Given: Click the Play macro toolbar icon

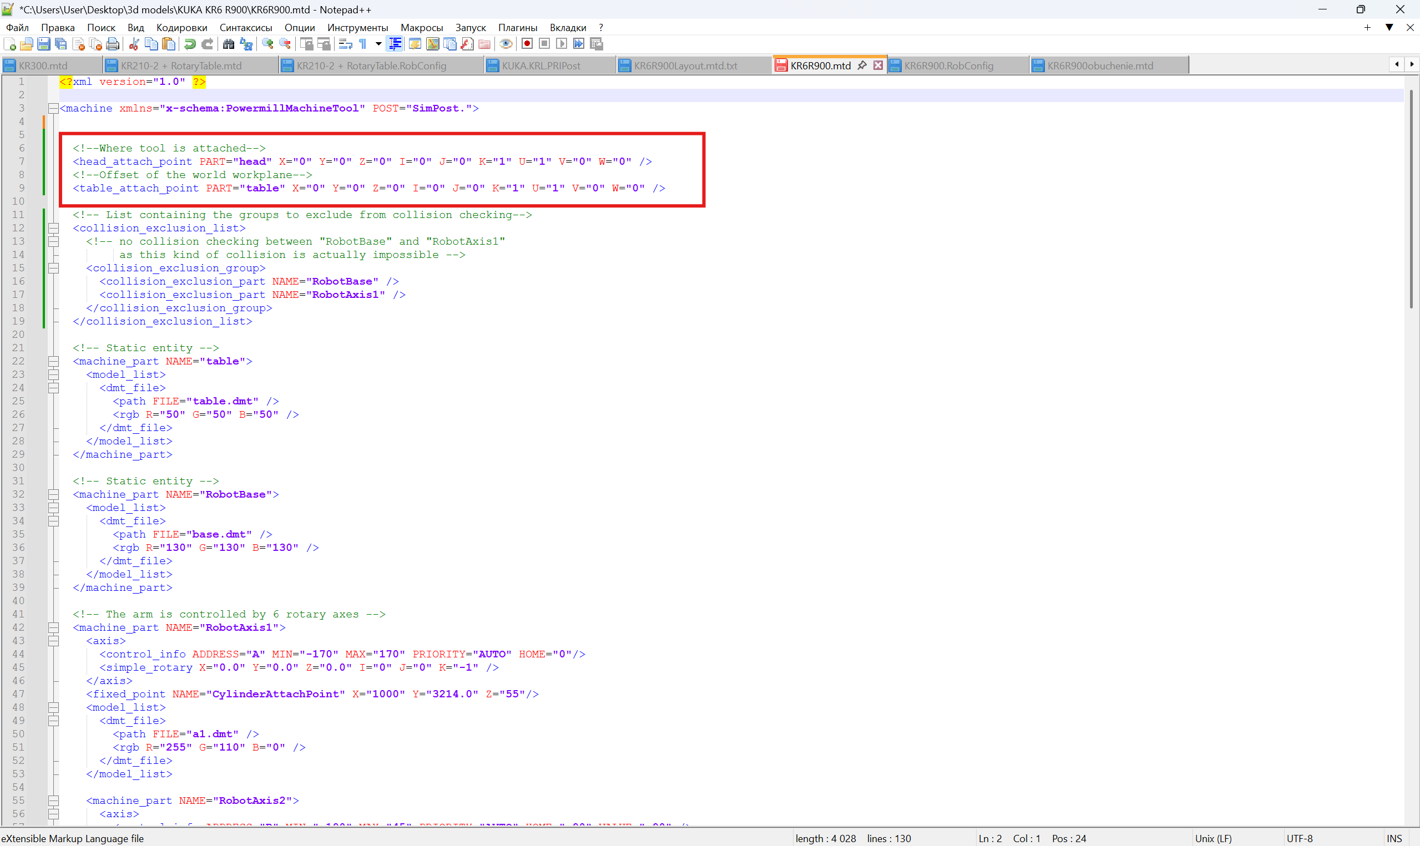Looking at the screenshot, I should click(x=562, y=44).
